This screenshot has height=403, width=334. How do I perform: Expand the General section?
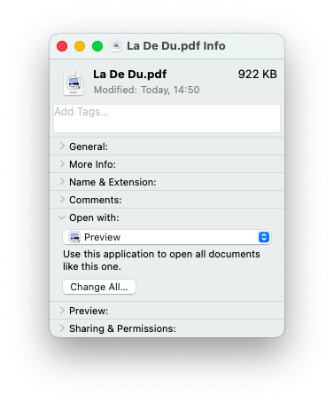pos(62,146)
